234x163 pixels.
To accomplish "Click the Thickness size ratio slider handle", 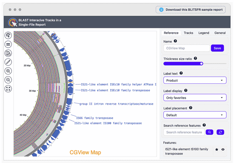I will [201, 63].
